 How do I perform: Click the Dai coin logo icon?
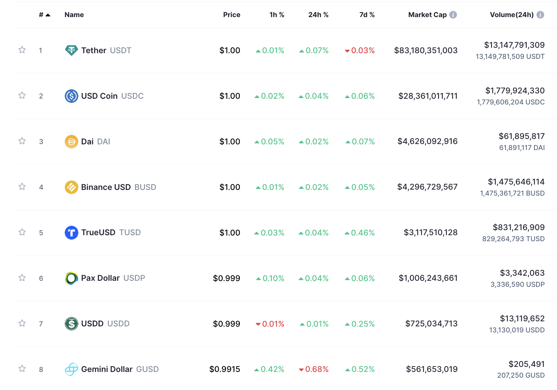click(x=71, y=142)
